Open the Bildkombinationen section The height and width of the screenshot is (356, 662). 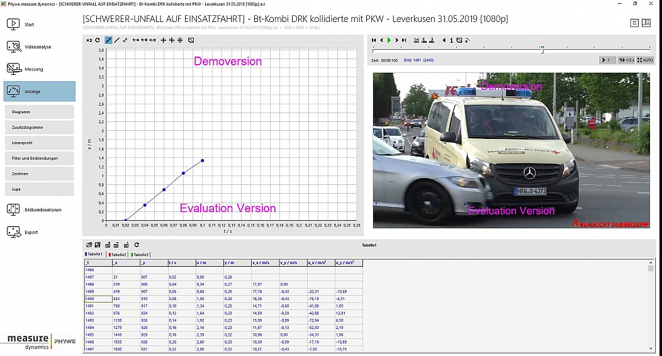point(34,209)
